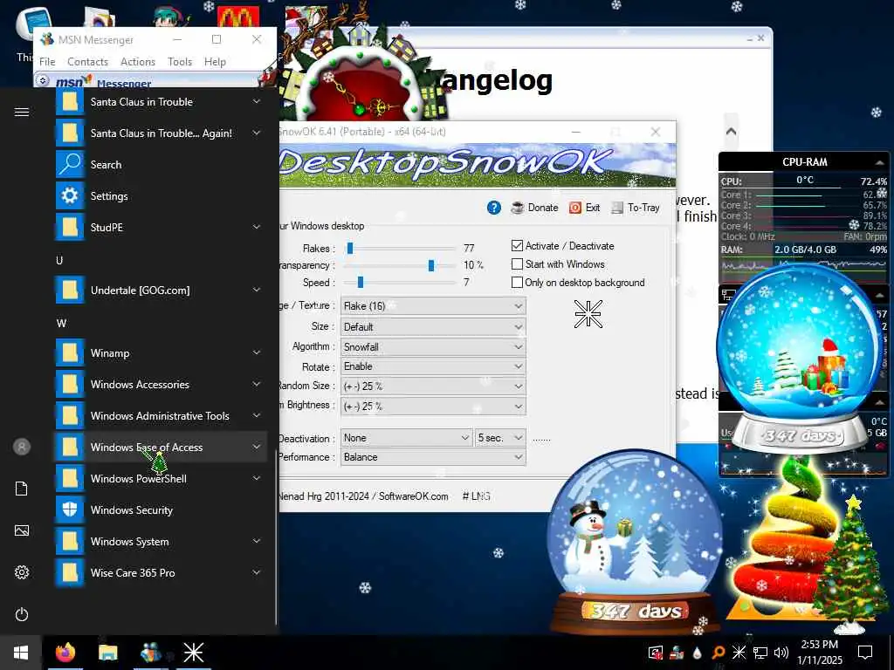Screen dimensions: 894x670
Task: Open DesktopSnowOK snowflake taskbar icon
Action: 193,653
